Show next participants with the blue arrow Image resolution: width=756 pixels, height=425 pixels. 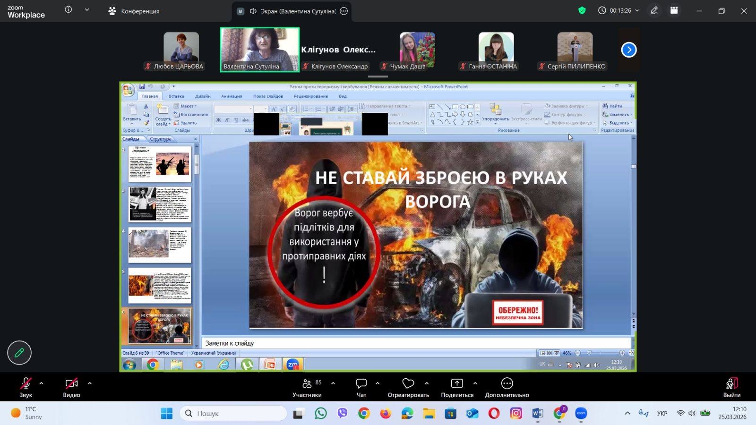[628, 50]
